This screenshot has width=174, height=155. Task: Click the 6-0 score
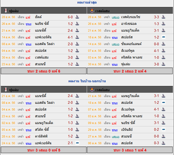70,17
